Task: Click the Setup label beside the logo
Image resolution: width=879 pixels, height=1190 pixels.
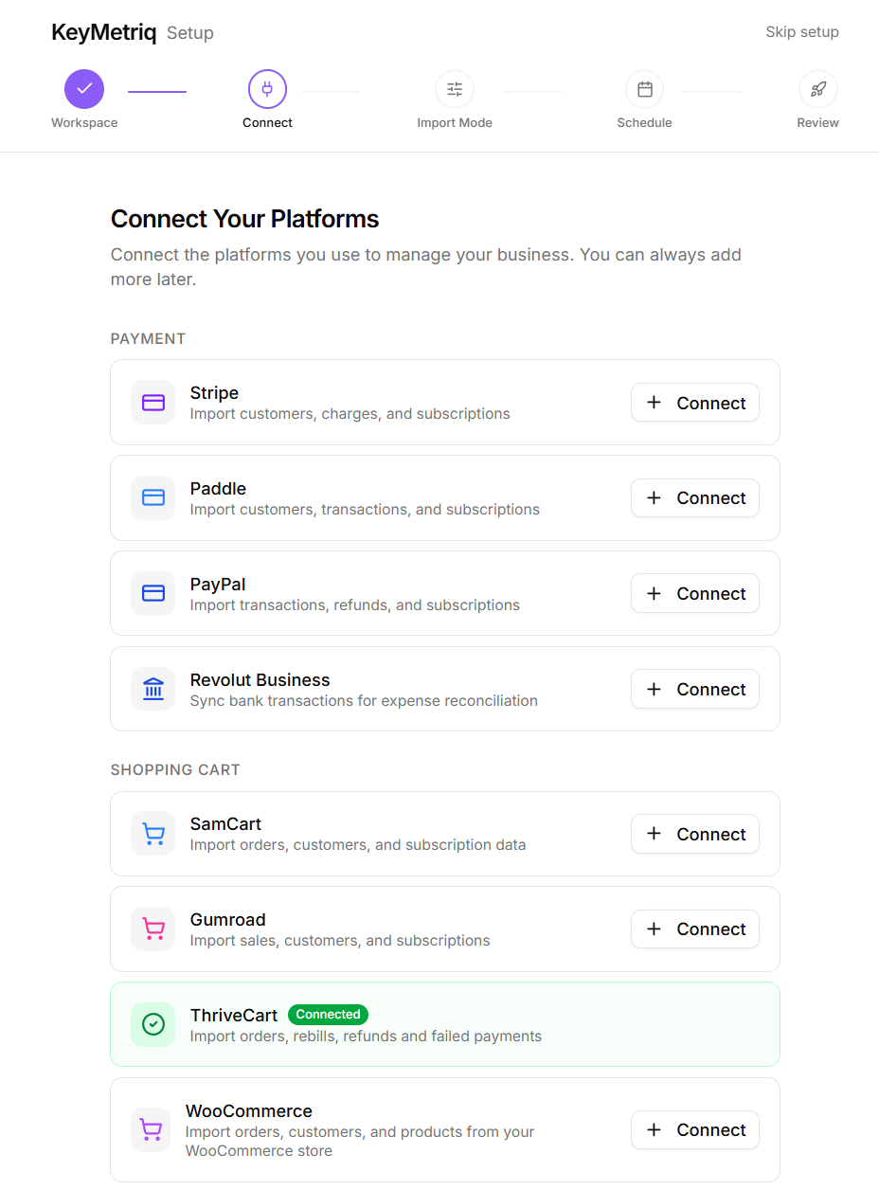Action: 190,33
